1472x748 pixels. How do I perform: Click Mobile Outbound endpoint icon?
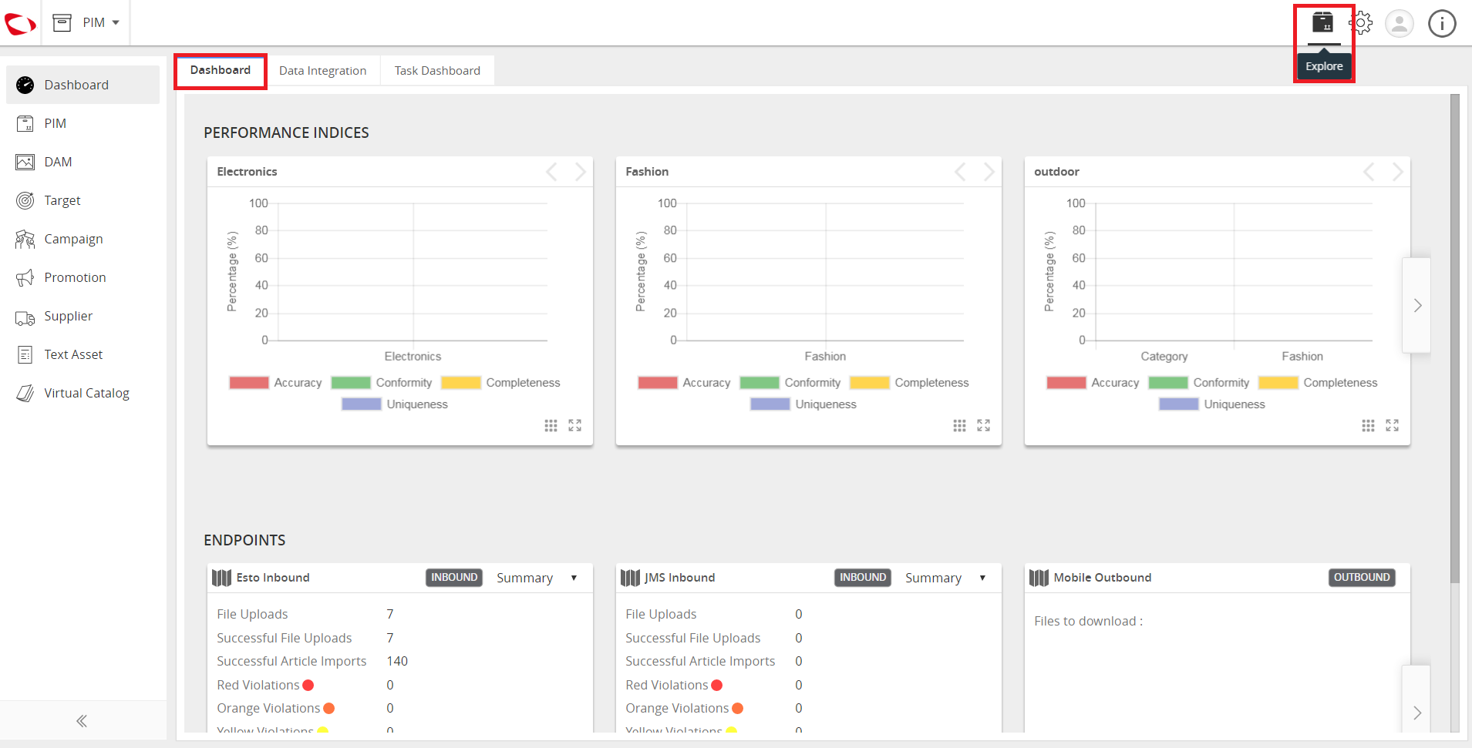tap(1039, 578)
